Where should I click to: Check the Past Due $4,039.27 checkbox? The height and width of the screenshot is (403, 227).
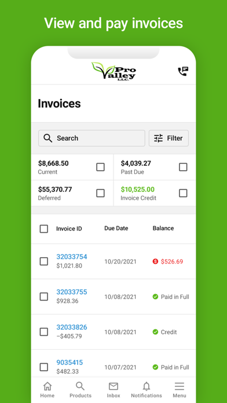183,167
